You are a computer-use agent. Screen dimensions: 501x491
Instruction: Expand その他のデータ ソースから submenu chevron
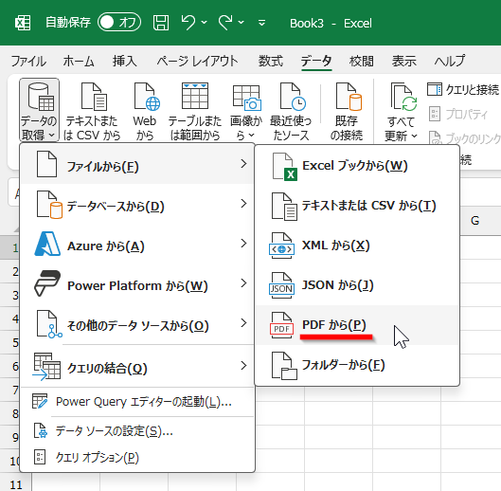click(243, 323)
